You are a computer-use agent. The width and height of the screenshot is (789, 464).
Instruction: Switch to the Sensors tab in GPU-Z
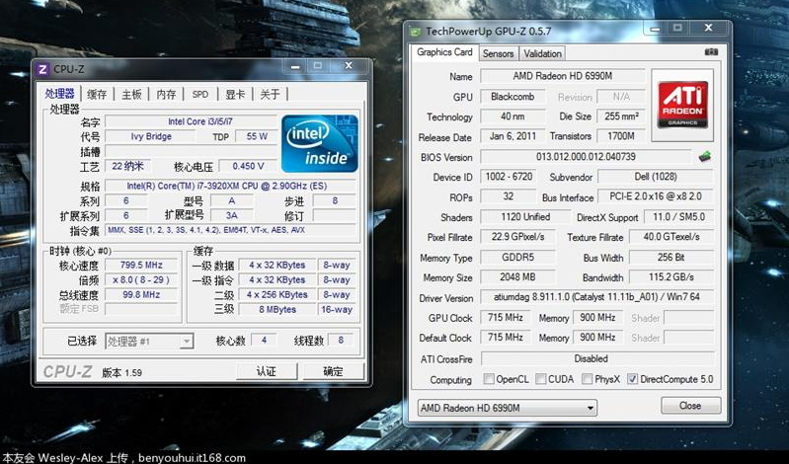click(498, 53)
